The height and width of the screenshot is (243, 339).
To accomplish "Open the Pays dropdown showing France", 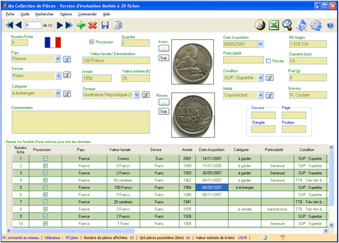I will tap(58, 58).
